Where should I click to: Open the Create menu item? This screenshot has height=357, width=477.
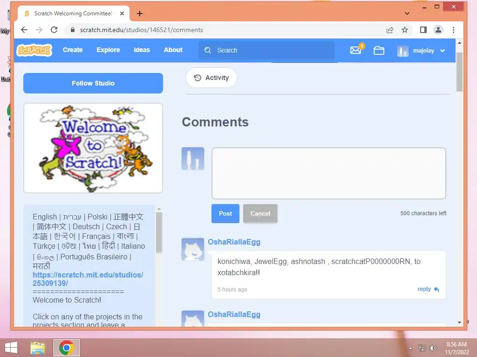pyautogui.click(x=73, y=50)
